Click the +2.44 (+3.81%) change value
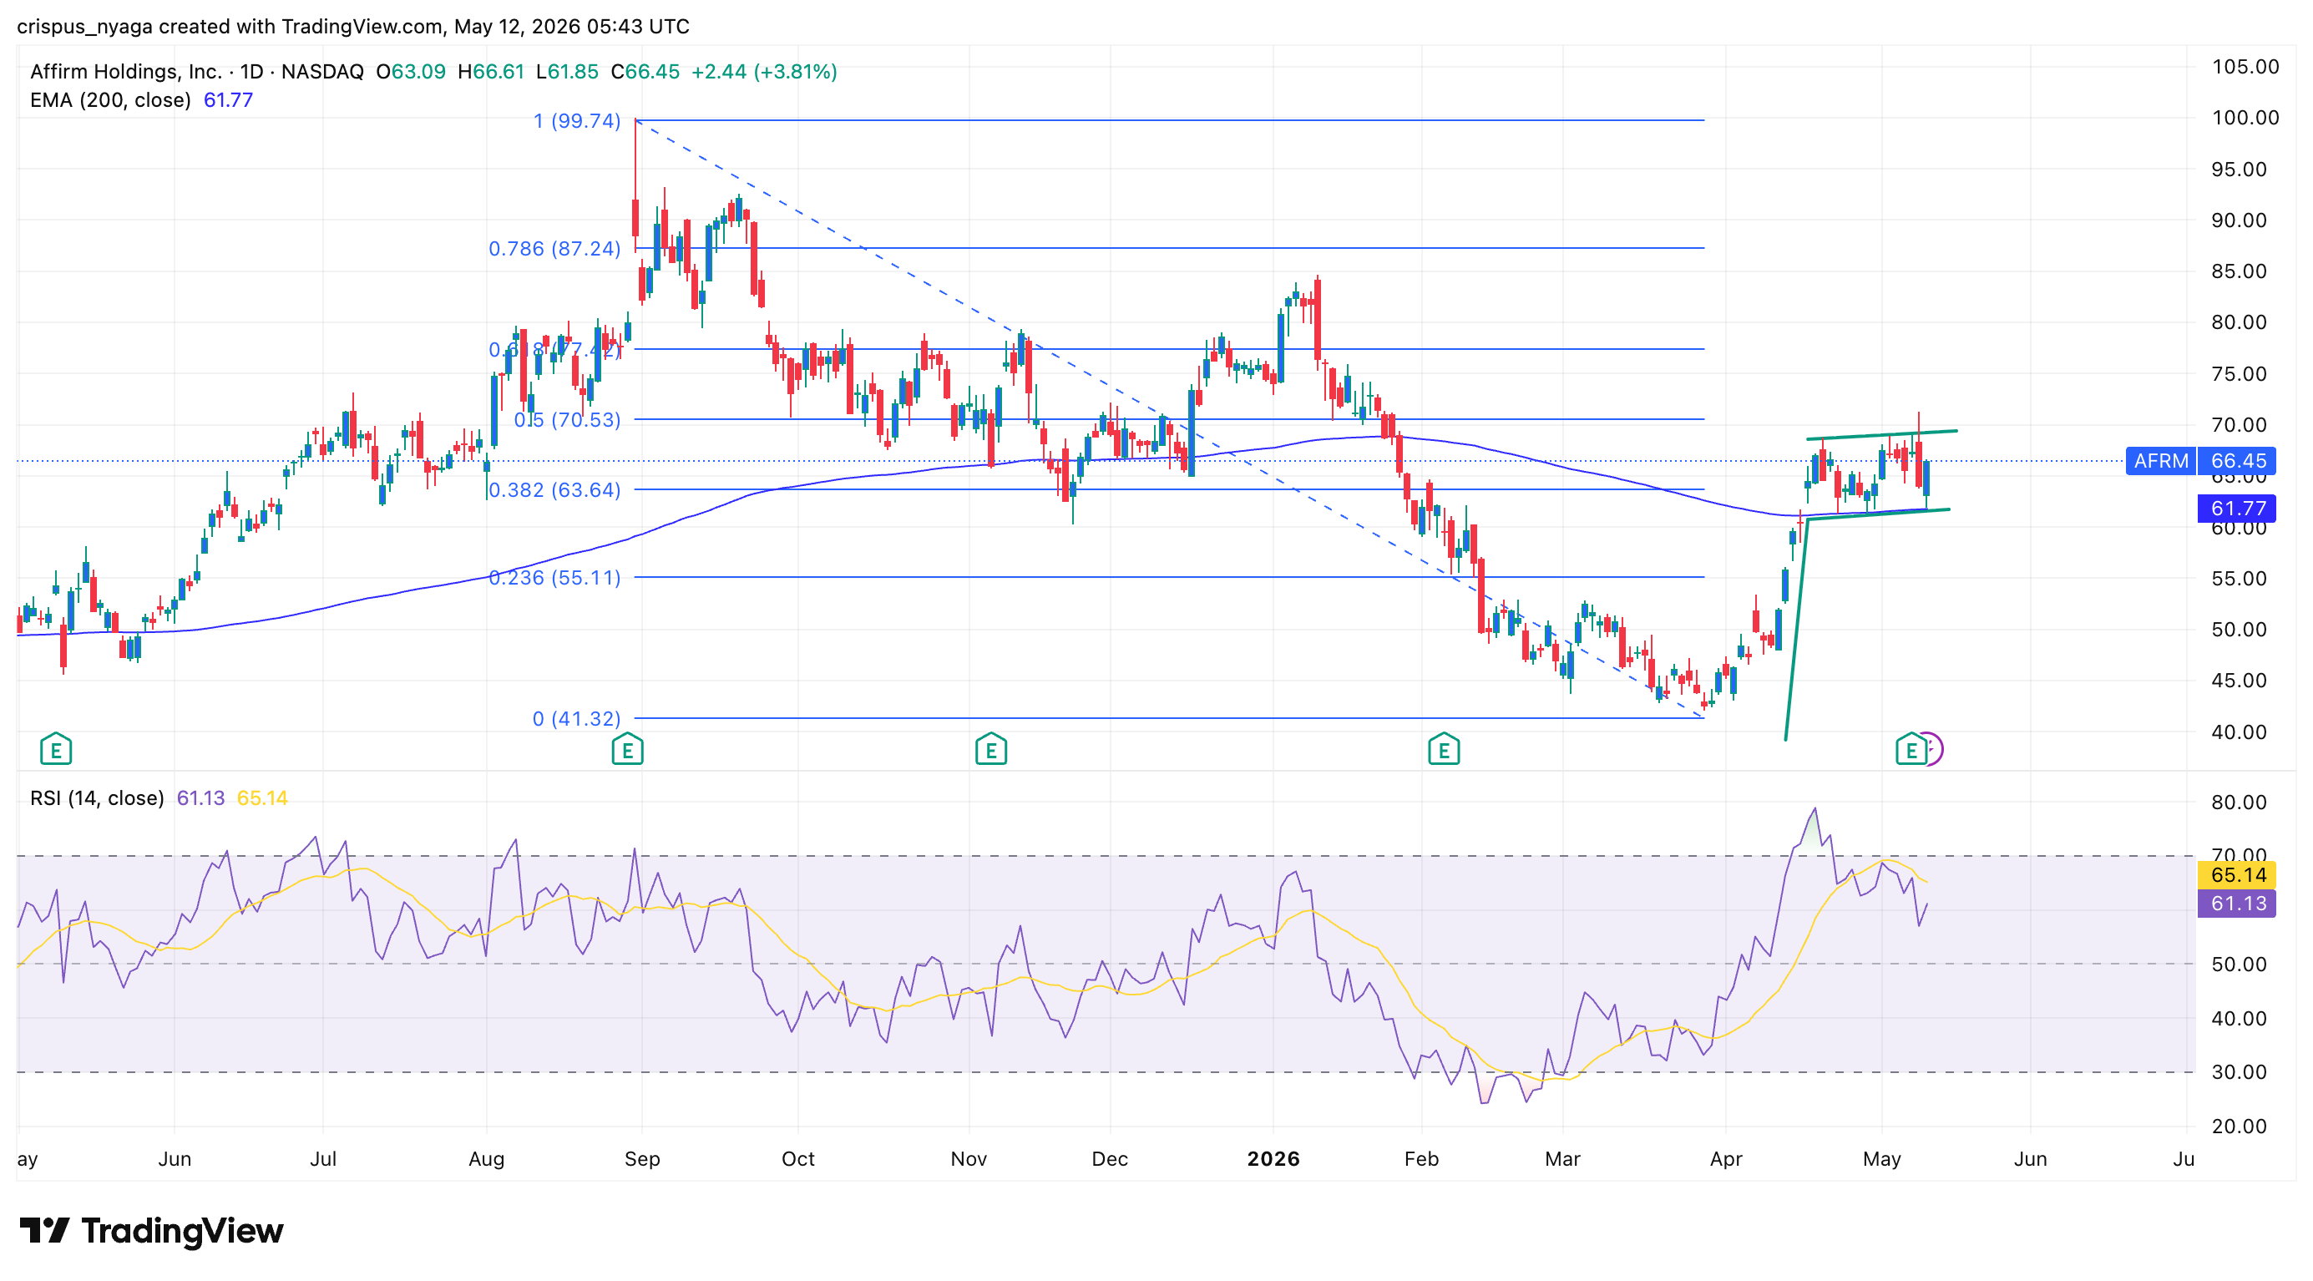The image size is (2313, 1281). point(764,71)
